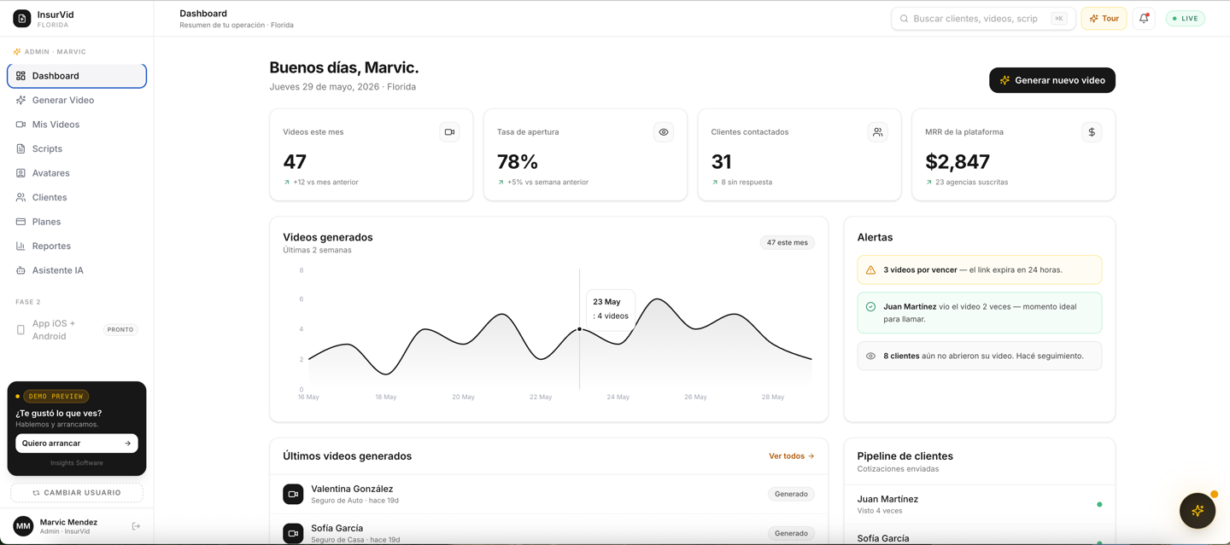Image resolution: width=1230 pixels, height=545 pixels.
Task: Click the logout icon beside Marvic Mendez
Action: click(x=136, y=526)
